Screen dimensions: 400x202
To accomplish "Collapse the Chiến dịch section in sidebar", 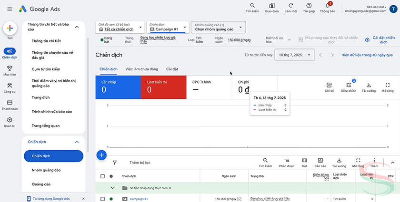I will point(77,142).
